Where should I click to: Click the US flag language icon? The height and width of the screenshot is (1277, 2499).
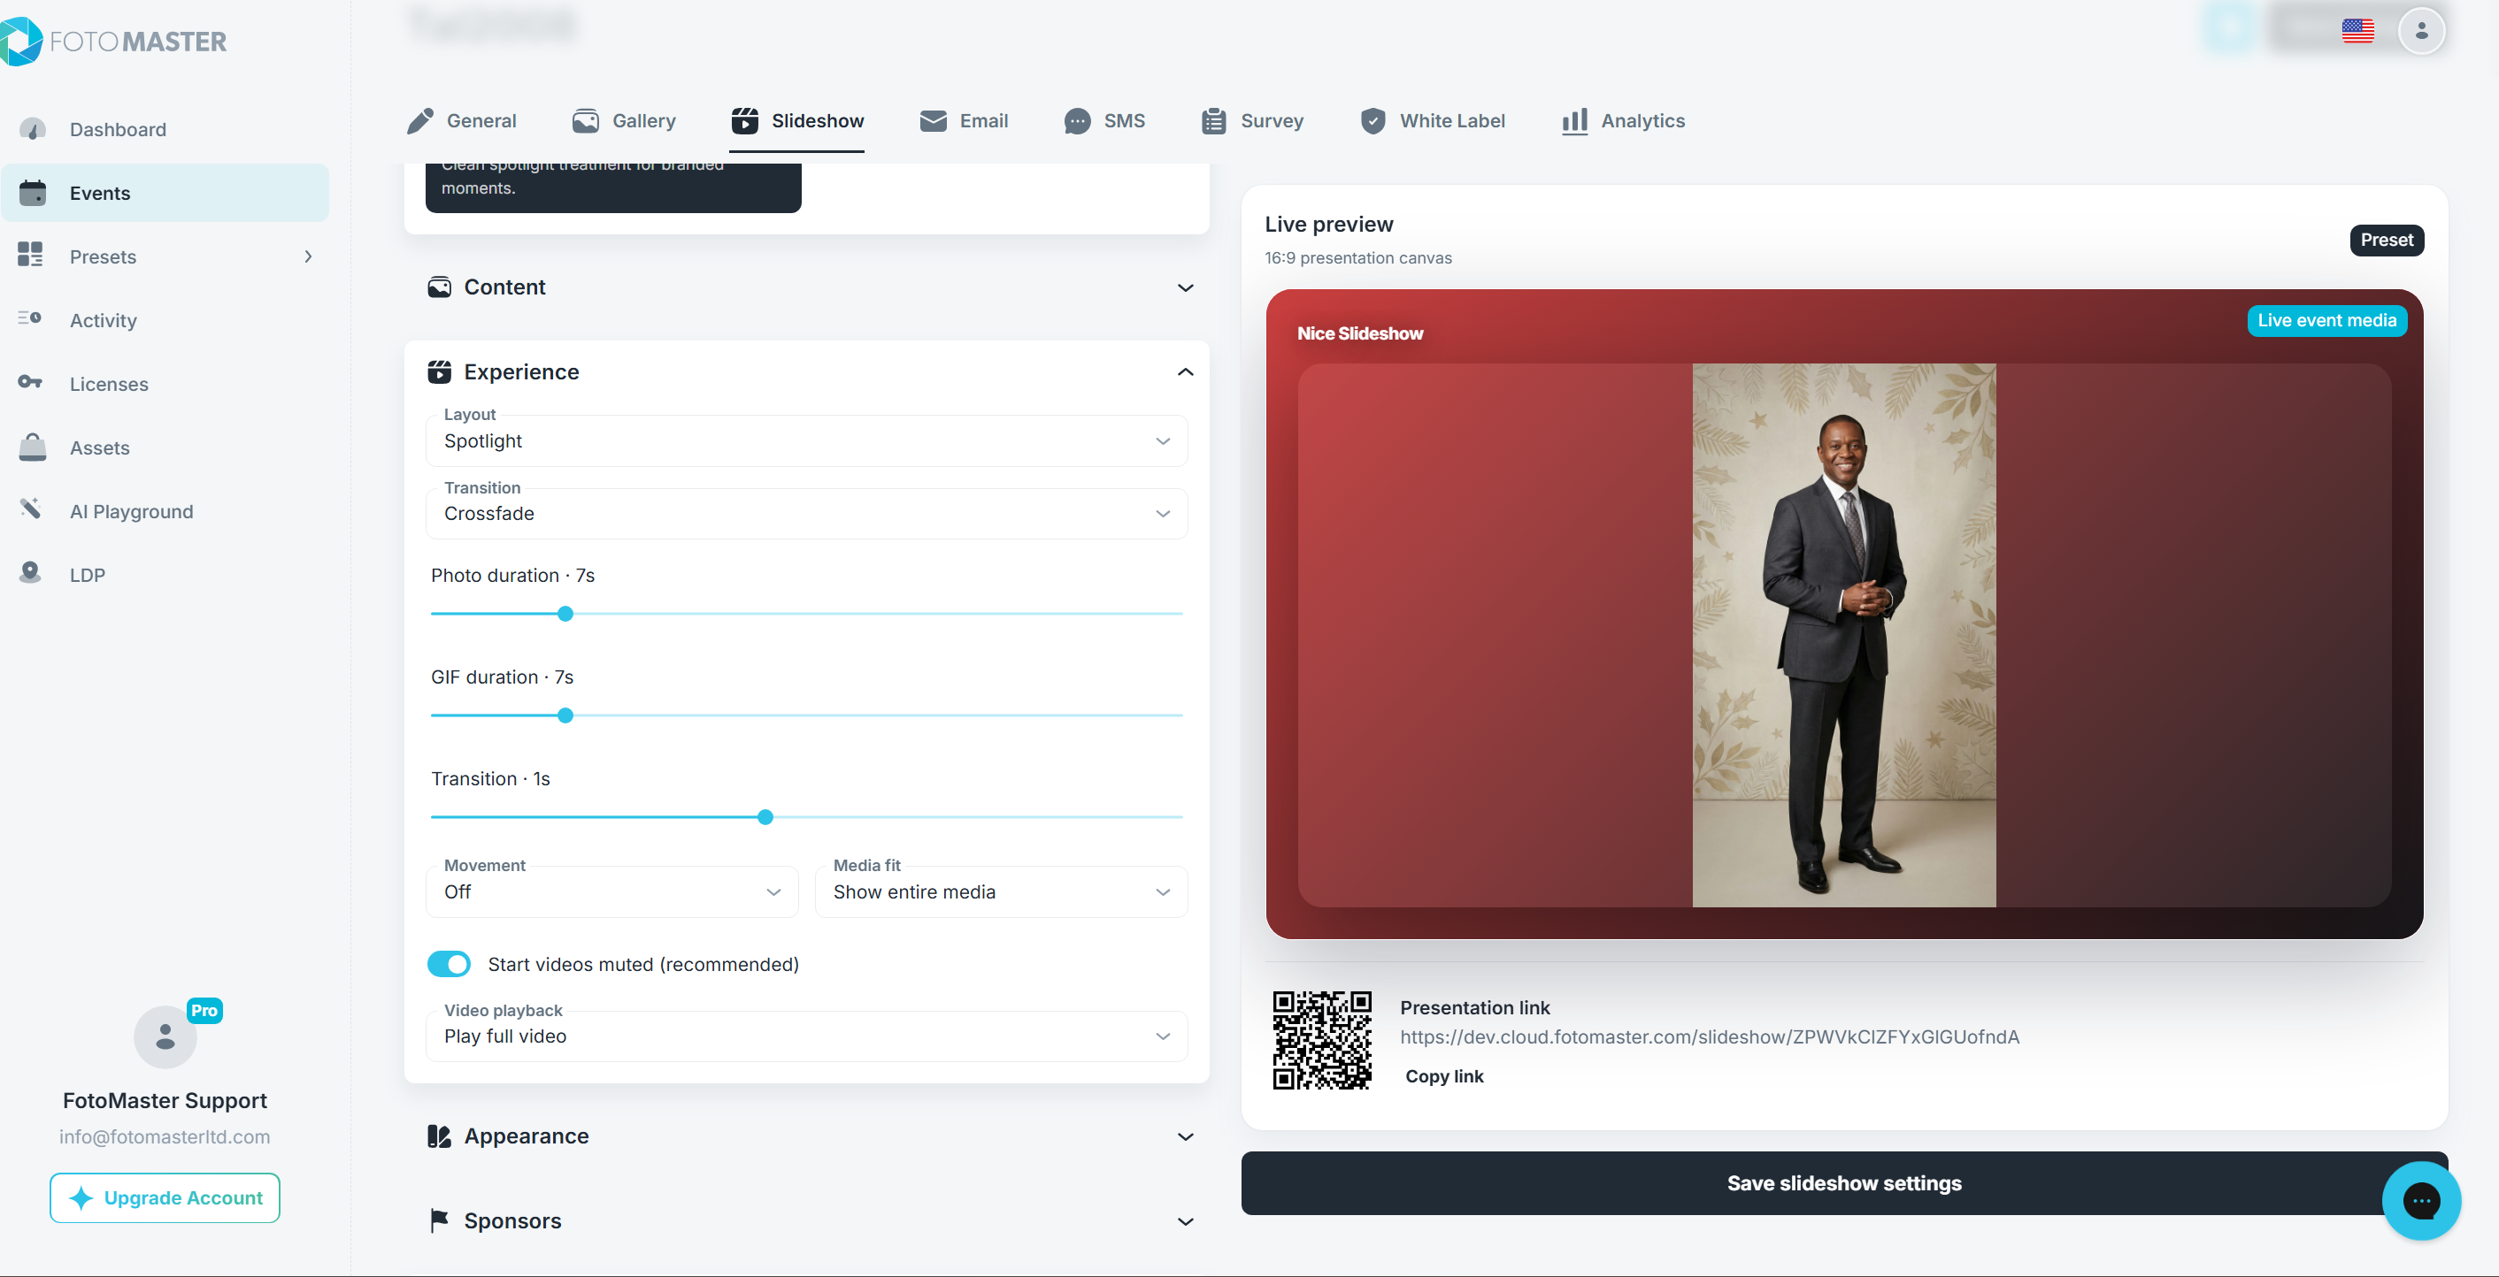click(2357, 31)
